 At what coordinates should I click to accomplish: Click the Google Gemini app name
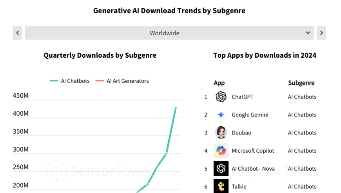250,115
